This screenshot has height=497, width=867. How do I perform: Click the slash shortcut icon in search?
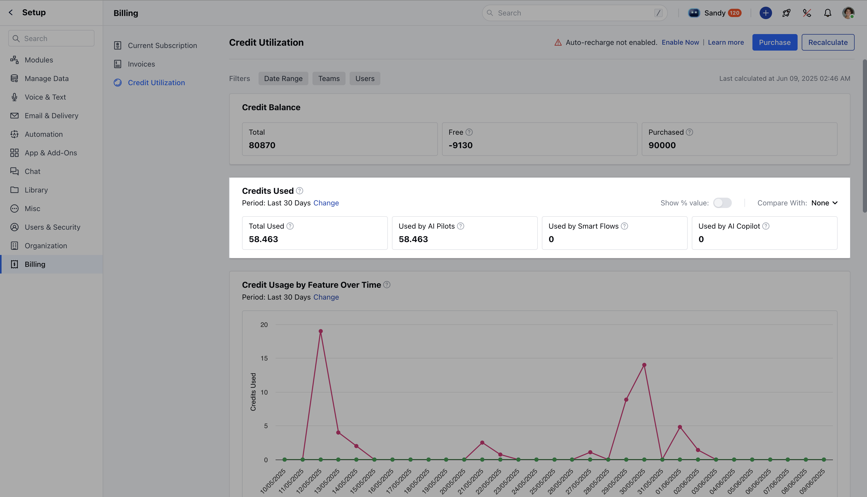659,13
